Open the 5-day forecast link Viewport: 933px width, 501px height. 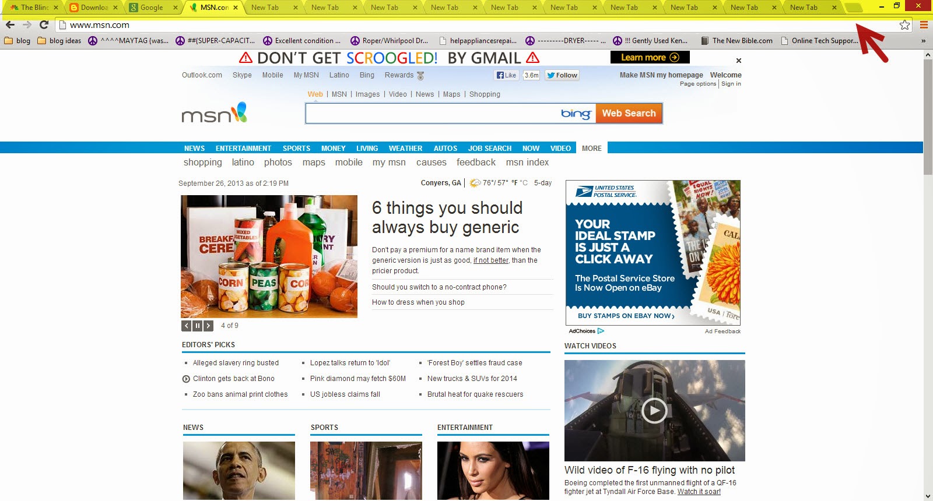tap(543, 183)
